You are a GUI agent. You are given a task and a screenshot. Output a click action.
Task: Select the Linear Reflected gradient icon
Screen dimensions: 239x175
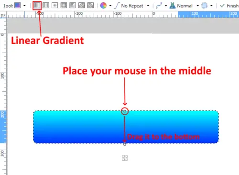click(46, 6)
